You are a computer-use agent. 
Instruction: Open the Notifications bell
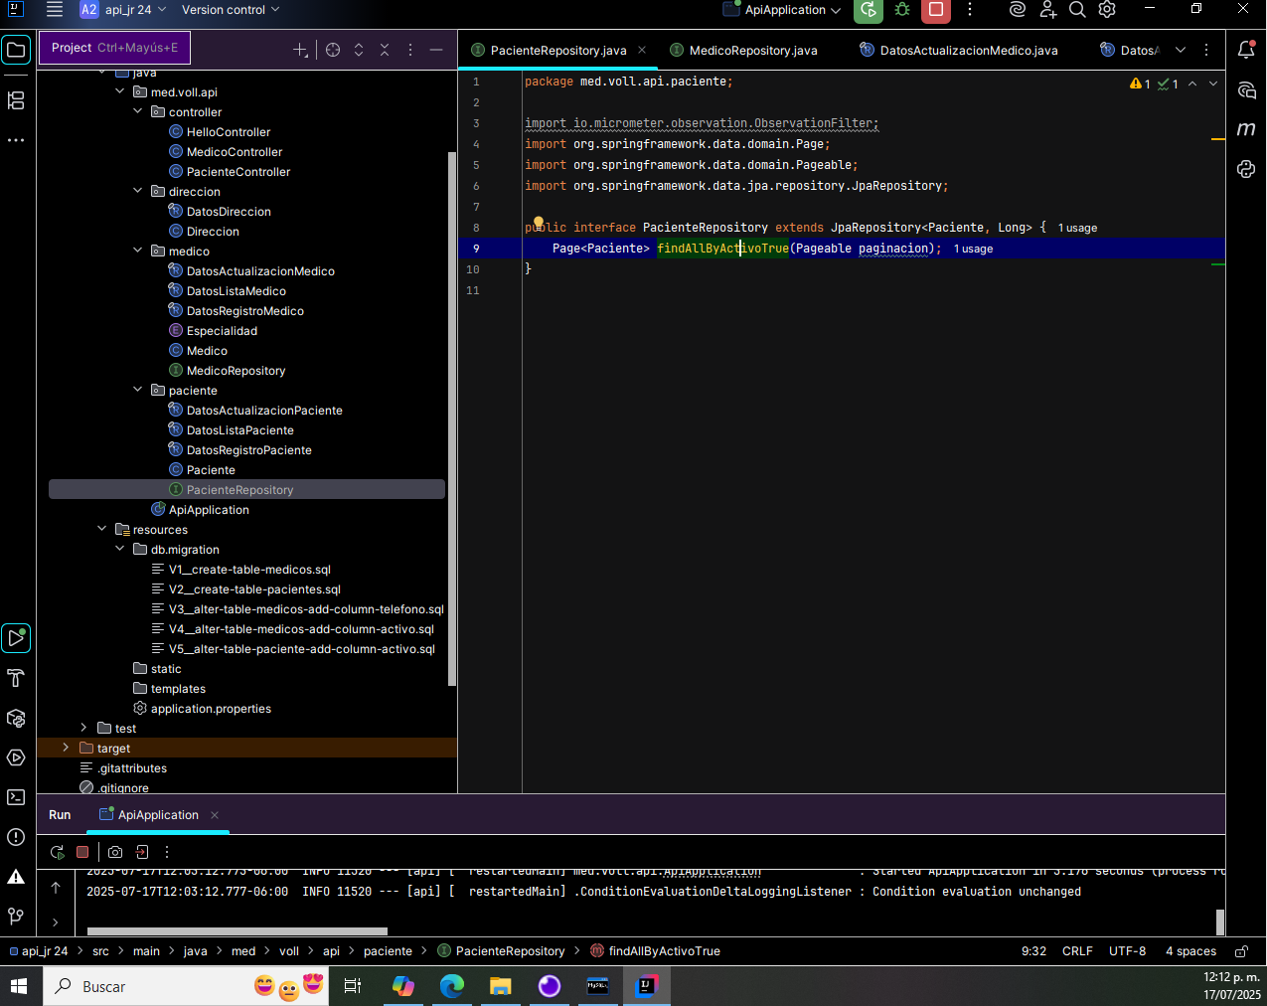click(1246, 50)
